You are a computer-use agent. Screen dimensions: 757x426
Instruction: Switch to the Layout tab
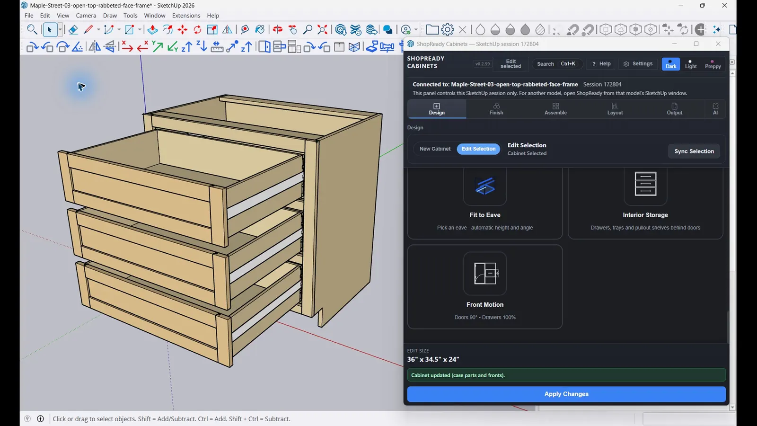(615, 109)
